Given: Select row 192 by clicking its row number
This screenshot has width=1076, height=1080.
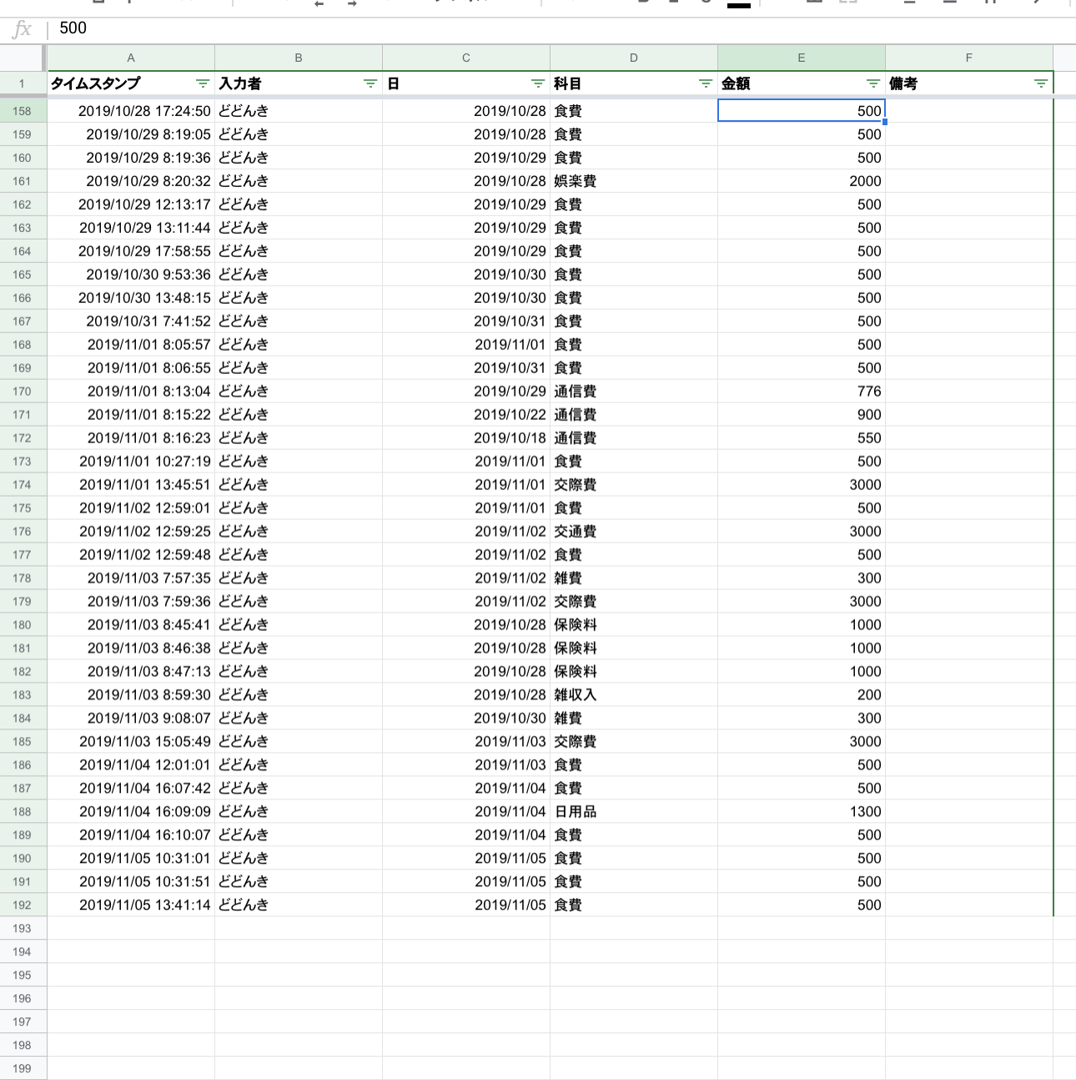Looking at the screenshot, I should click(x=24, y=905).
